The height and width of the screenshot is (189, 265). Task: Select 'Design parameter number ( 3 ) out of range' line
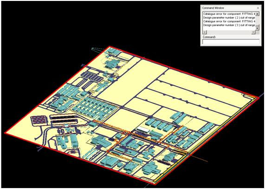click(x=229, y=25)
